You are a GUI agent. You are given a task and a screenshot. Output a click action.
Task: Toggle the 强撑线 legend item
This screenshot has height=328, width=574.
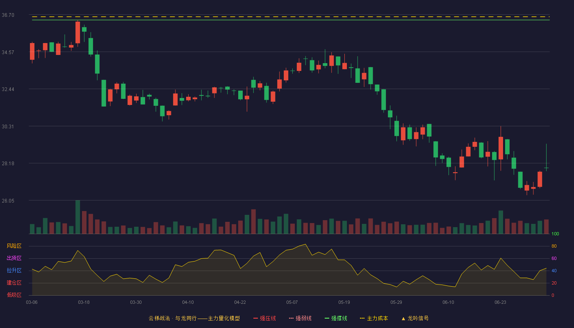[336, 318]
